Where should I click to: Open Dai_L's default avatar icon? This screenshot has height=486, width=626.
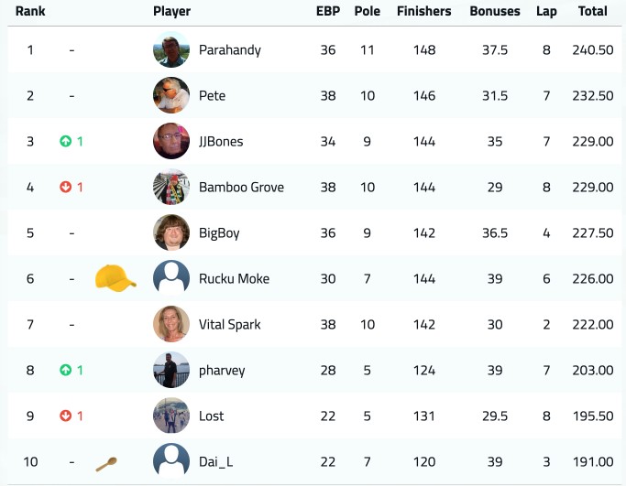tap(171, 461)
